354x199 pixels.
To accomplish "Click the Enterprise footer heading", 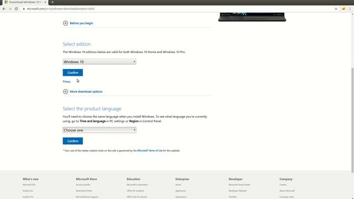I will click(x=182, y=179).
